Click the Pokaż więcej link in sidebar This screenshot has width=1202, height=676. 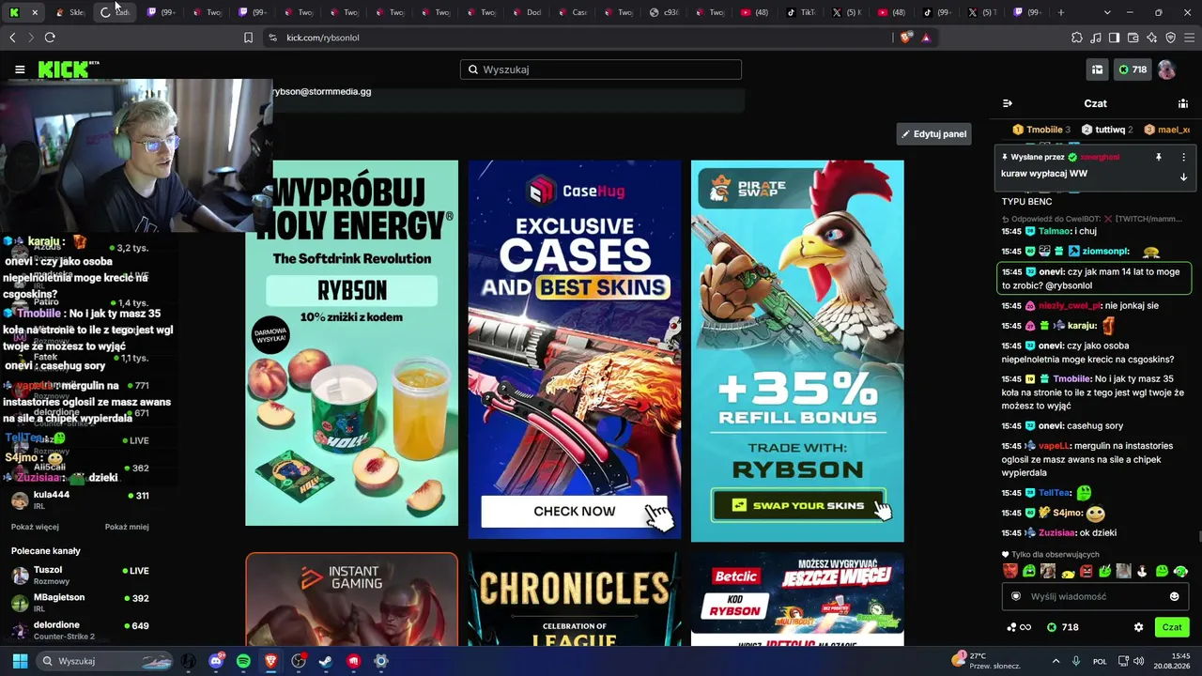(35, 527)
